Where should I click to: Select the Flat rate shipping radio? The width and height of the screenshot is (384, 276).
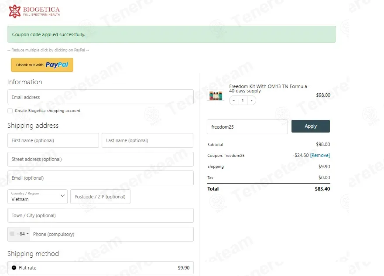[x=14, y=268]
